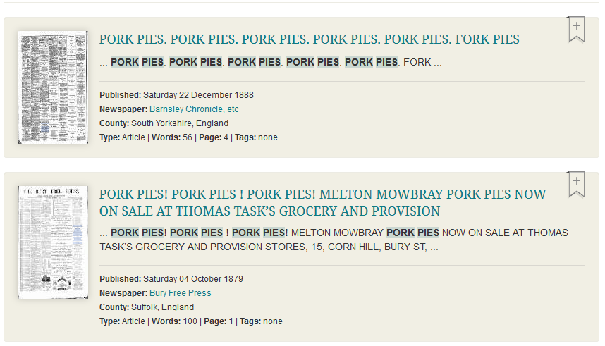Click the leading ellipsis of the first snippet
Viewport: 605px width, 346px height.
[104, 62]
